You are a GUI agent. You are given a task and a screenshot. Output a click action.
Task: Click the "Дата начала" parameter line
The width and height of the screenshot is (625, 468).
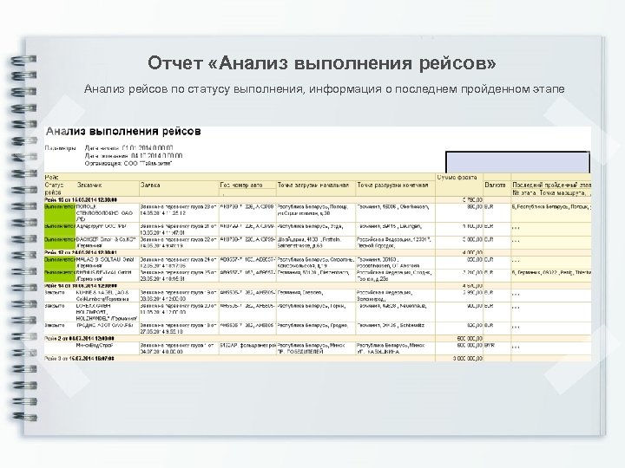point(128,148)
